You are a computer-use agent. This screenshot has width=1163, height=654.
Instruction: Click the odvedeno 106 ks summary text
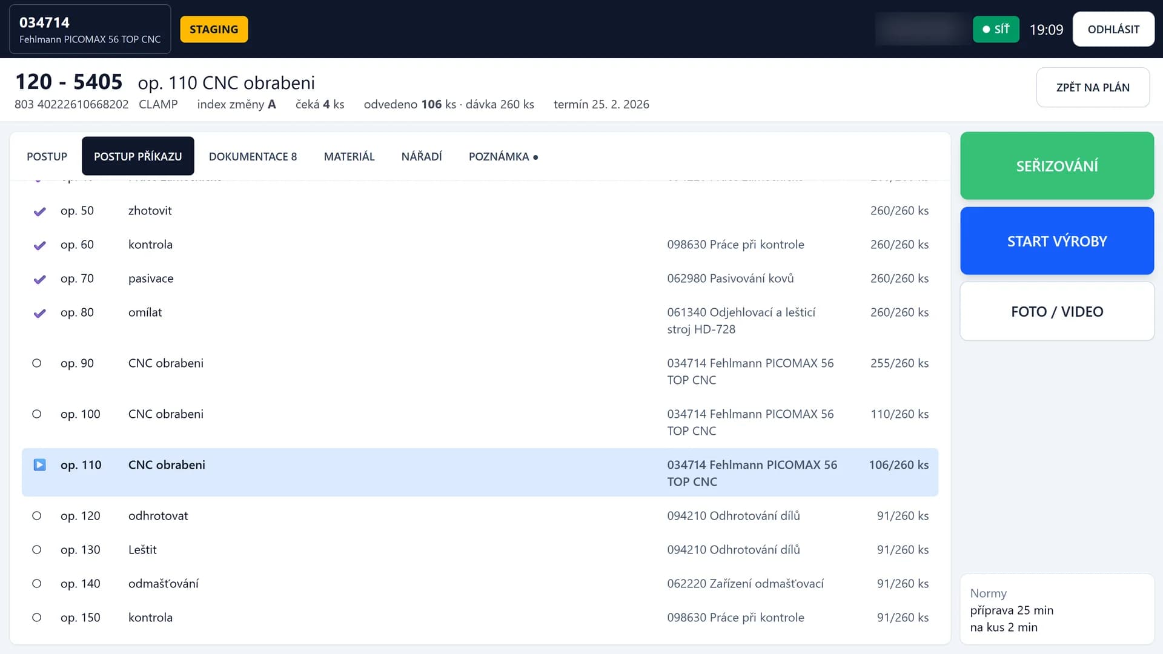409,104
